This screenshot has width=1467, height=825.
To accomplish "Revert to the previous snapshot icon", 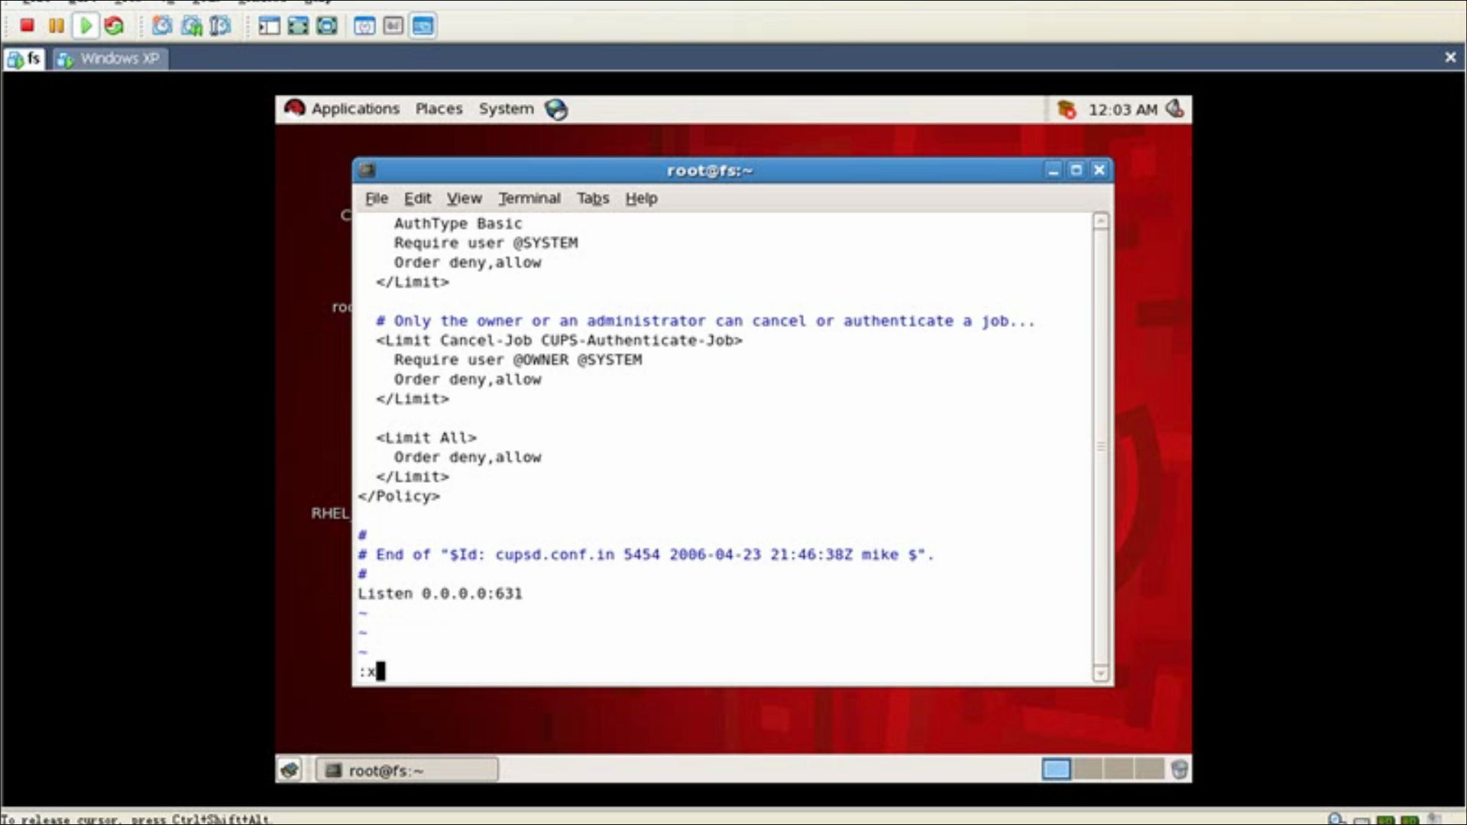I will (x=191, y=26).
